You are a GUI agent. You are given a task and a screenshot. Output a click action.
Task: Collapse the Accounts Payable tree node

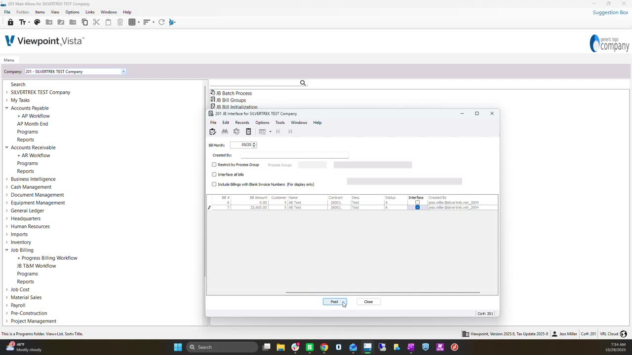point(7,108)
